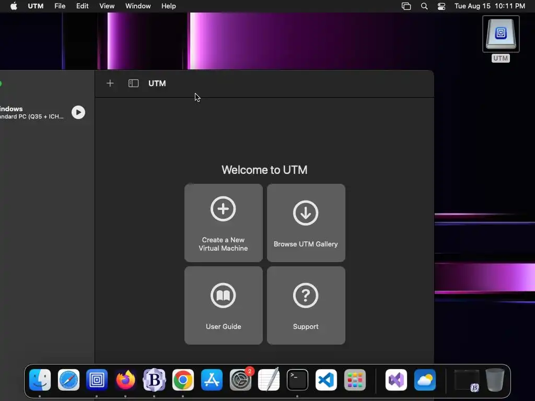The image size is (535, 401).
Task: Open BBEdit from the Dock
Action: point(154,380)
